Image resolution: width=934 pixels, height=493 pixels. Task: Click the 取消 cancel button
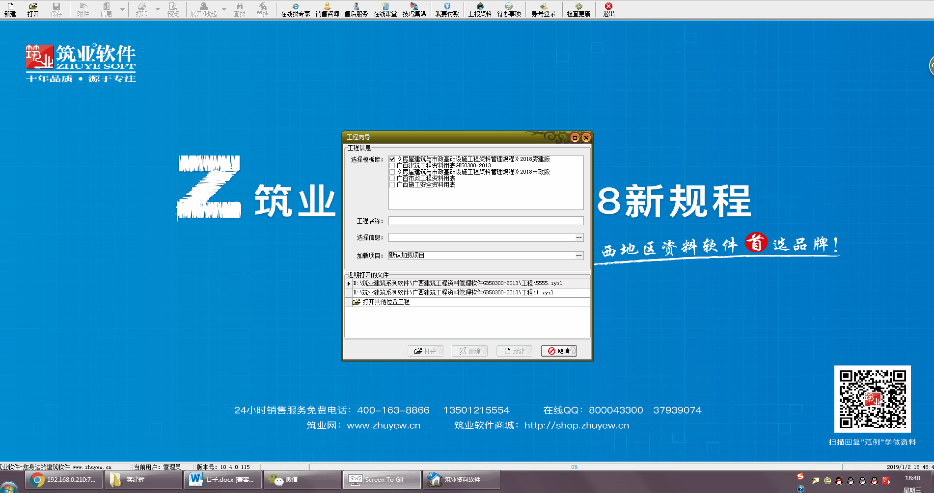tap(559, 351)
